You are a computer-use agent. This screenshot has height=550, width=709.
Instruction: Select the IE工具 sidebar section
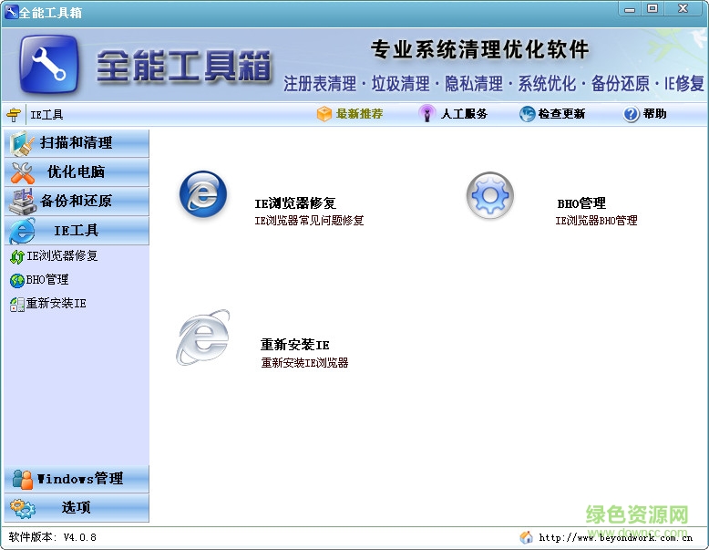(77, 231)
